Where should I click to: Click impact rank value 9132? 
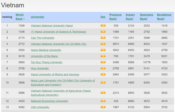click(x=131, y=107)
